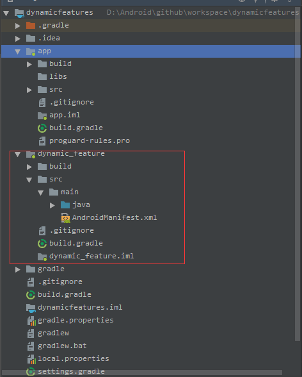Click the gradle.properties file icon
The height and width of the screenshot is (377, 302).
(31, 321)
